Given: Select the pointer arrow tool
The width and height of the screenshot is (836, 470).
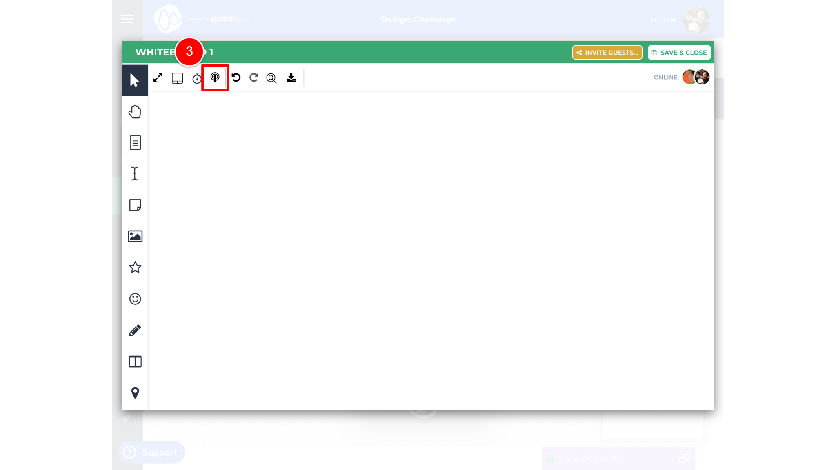Looking at the screenshot, I should pos(135,80).
